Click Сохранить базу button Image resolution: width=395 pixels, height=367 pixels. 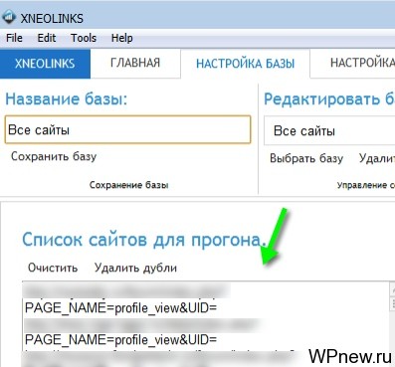point(54,156)
